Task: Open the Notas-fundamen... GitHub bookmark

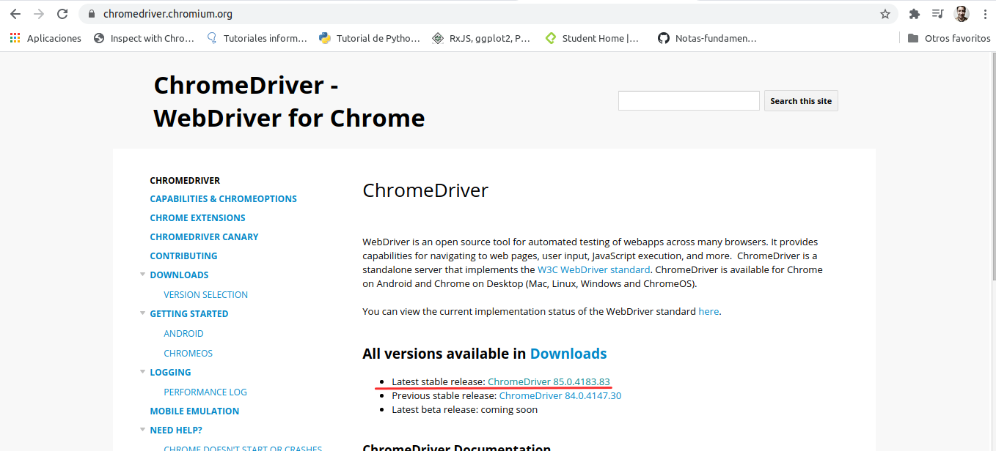Action: click(x=707, y=38)
